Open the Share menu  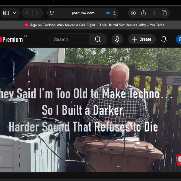pos(144,13)
